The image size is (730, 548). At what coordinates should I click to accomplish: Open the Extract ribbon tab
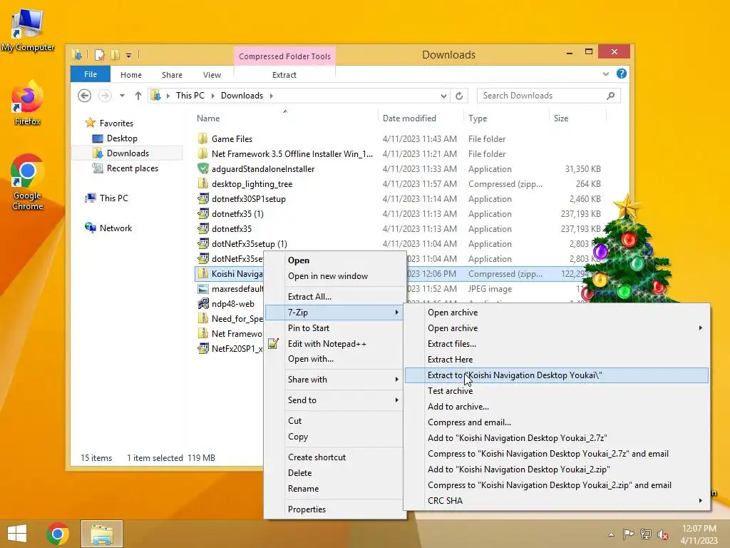pyautogui.click(x=284, y=74)
